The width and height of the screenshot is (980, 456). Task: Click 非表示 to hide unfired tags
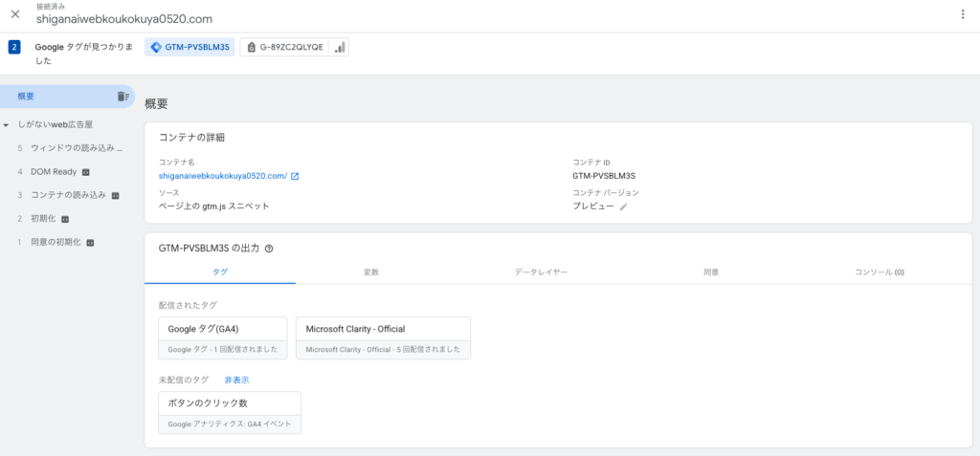coord(236,380)
